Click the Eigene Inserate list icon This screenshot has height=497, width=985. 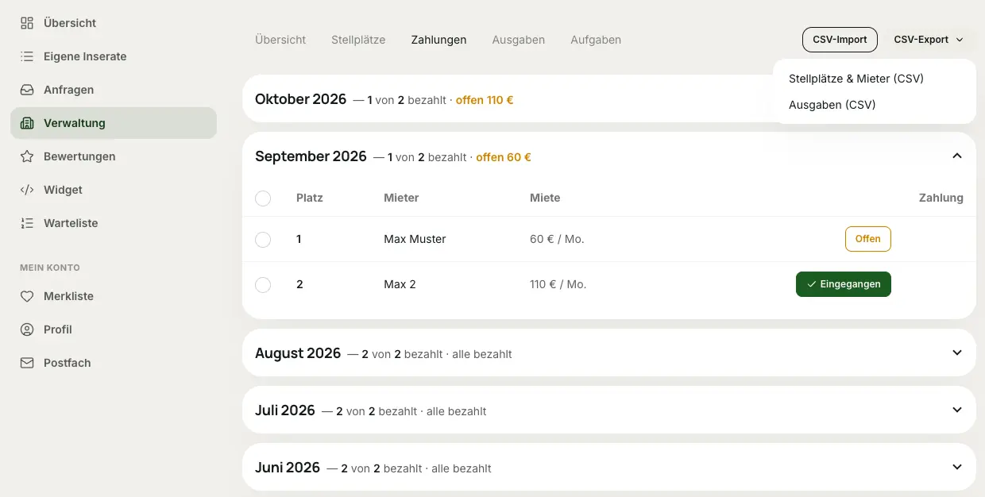(x=27, y=56)
